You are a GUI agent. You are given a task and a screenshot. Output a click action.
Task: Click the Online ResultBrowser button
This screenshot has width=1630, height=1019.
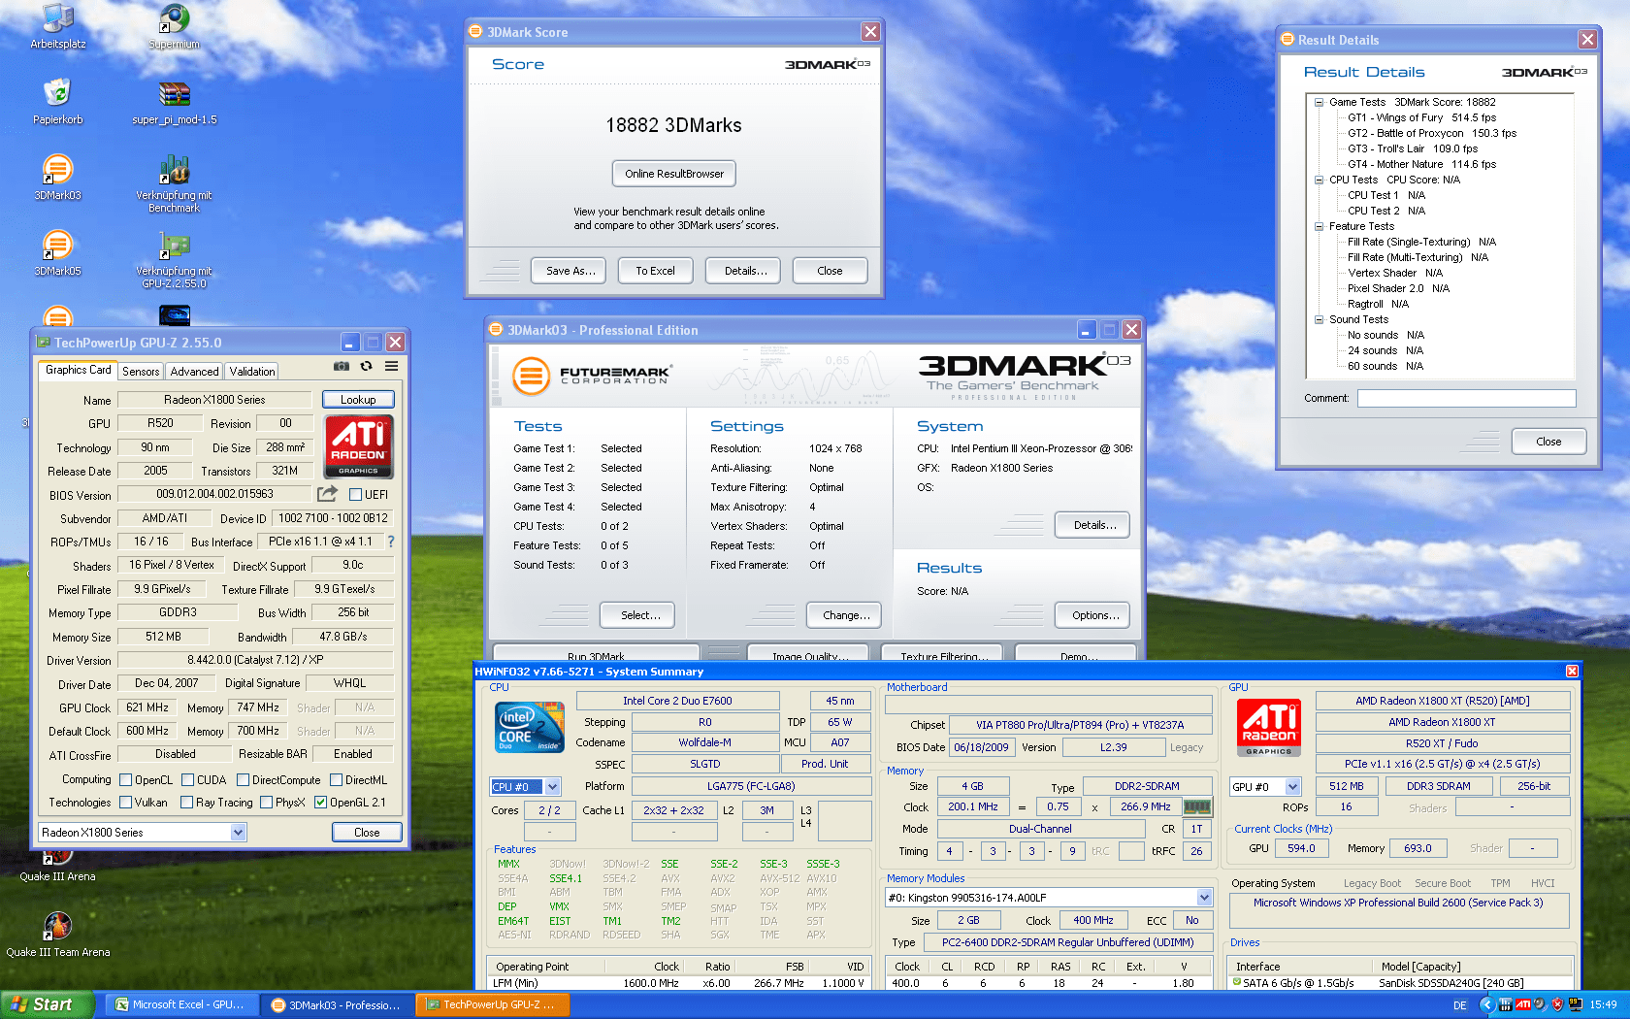tap(674, 174)
